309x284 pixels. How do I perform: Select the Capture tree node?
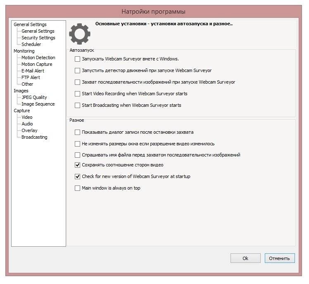click(21, 111)
